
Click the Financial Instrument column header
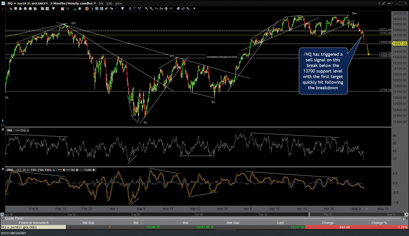point(34,223)
